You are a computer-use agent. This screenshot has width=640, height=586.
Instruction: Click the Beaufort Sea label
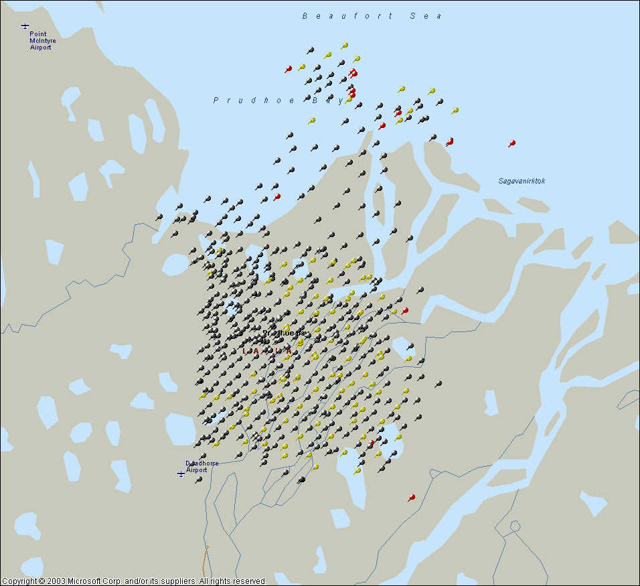click(372, 16)
